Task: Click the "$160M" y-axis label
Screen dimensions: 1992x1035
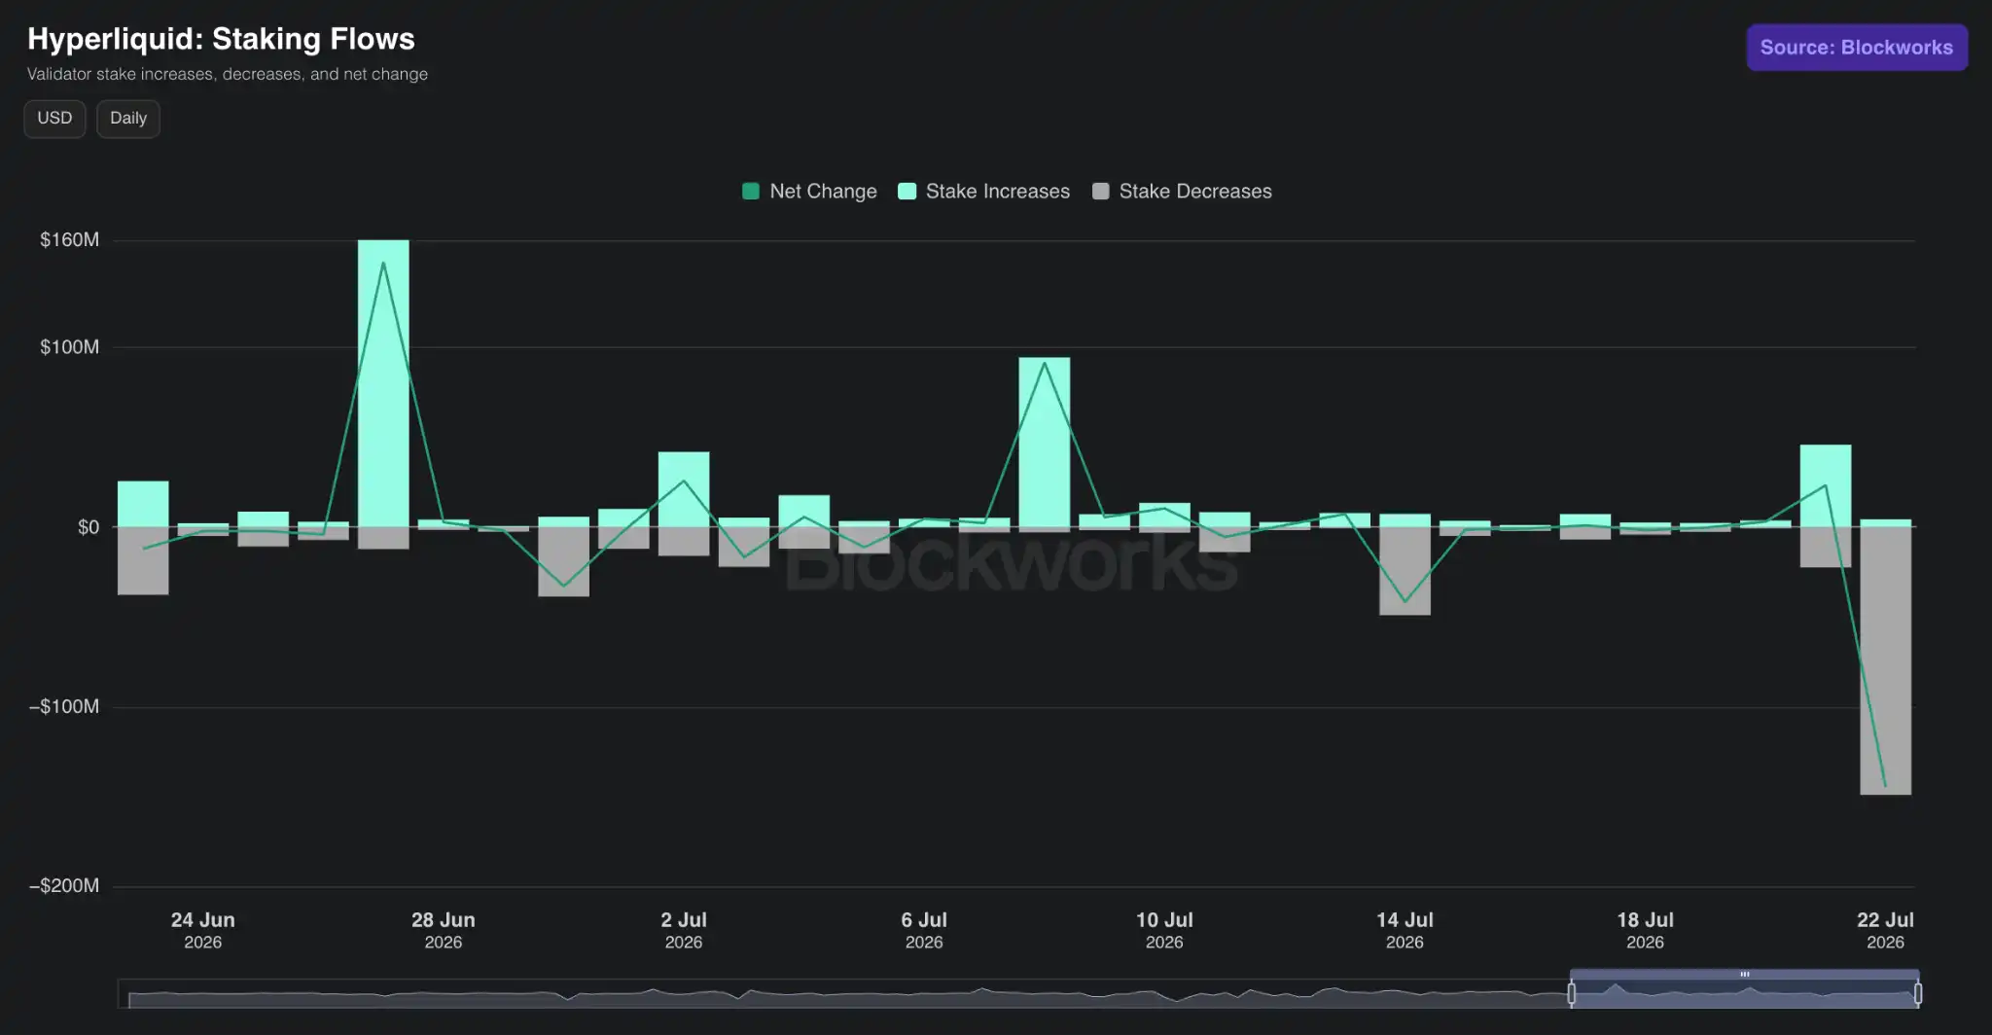Action: pos(69,240)
